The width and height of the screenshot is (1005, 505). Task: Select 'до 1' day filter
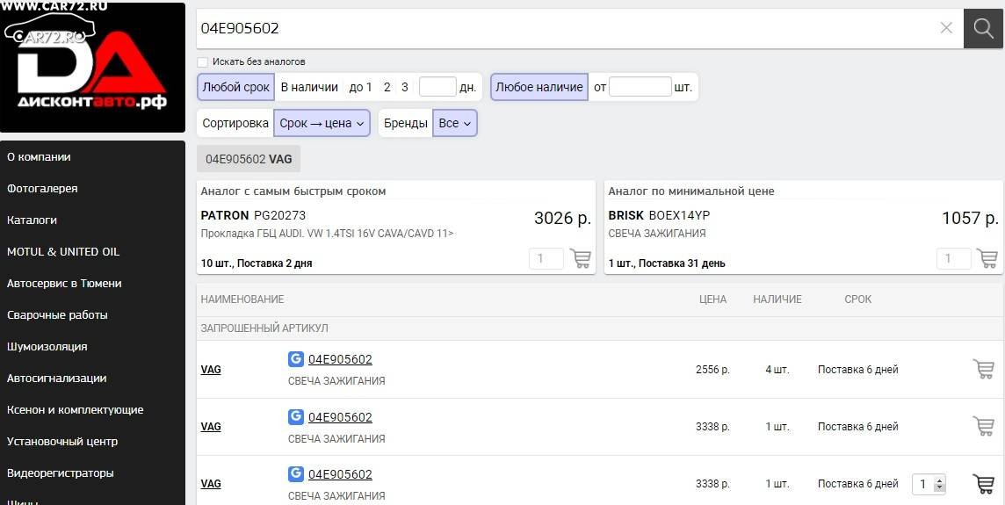[x=360, y=87]
